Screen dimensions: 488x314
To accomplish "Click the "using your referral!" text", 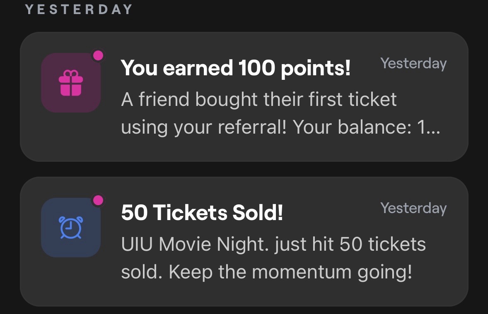I will pos(204,128).
